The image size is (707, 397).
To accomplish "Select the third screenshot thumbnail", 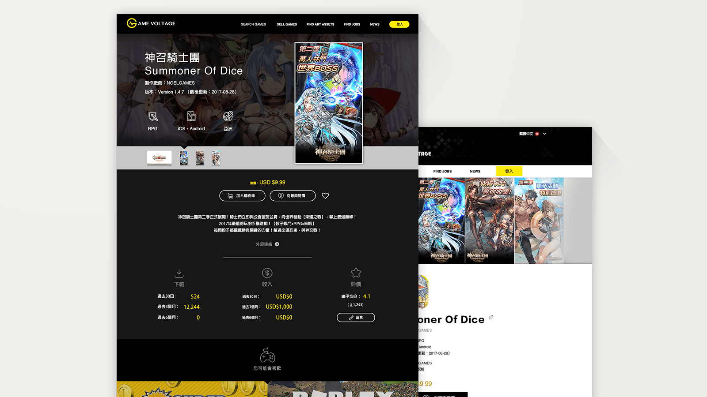I will (200, 158).
